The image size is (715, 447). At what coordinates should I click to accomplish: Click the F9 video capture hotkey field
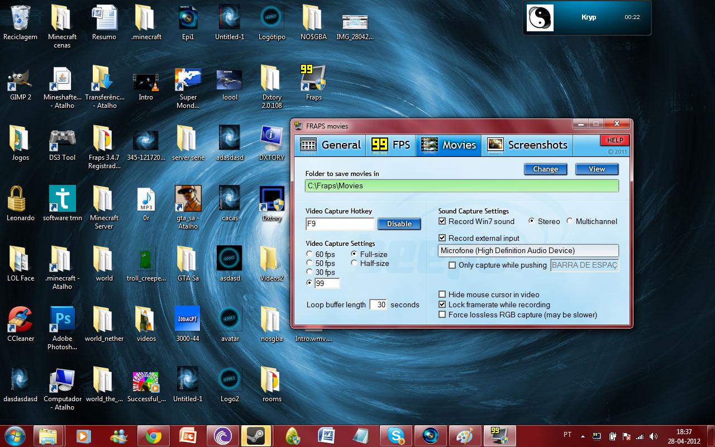[x=340, y=223]
